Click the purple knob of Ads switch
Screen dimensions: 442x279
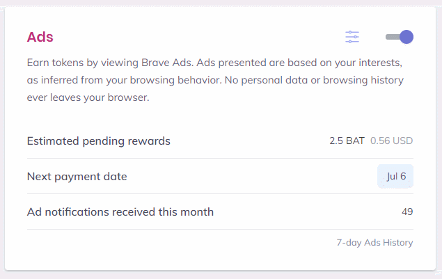(x=407, y=37)
